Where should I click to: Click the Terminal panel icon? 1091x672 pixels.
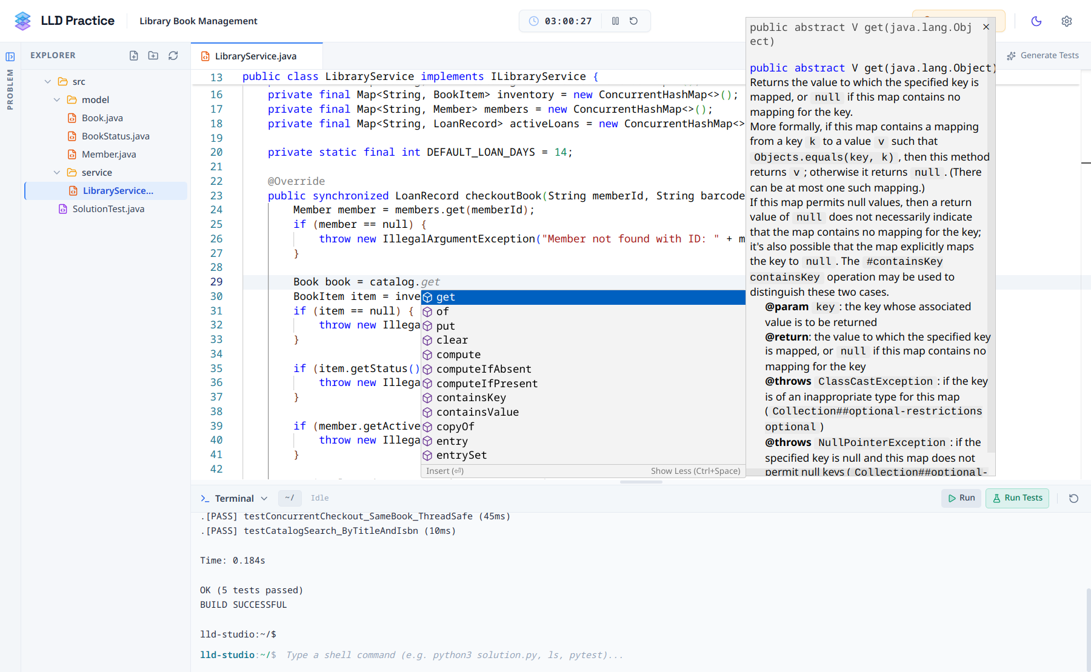click(x=205, y=498)
